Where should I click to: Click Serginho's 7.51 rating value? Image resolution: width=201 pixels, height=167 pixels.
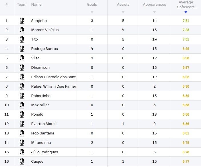[186, 21]
